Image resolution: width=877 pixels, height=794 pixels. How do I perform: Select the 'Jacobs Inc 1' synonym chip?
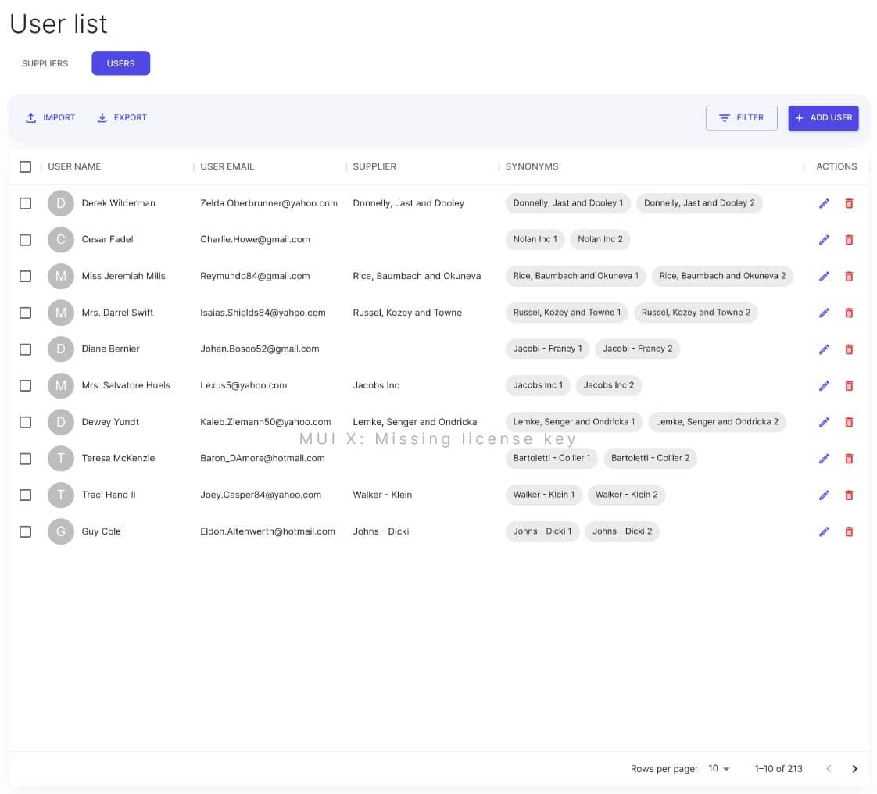537,385
